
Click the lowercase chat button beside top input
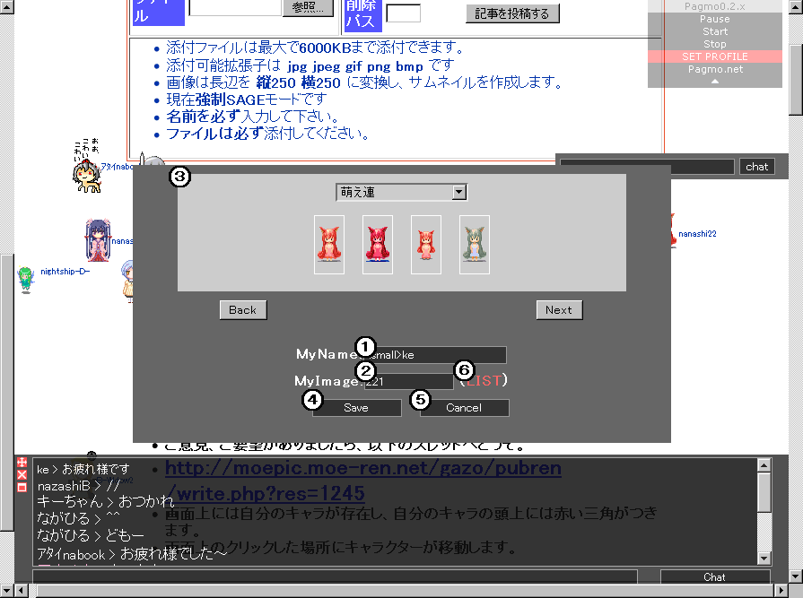click(x=757, y=167)
